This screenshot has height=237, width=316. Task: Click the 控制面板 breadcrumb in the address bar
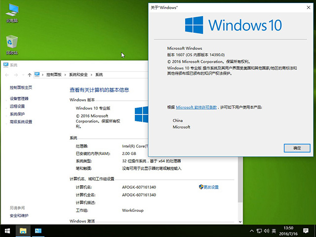(53, 75)
